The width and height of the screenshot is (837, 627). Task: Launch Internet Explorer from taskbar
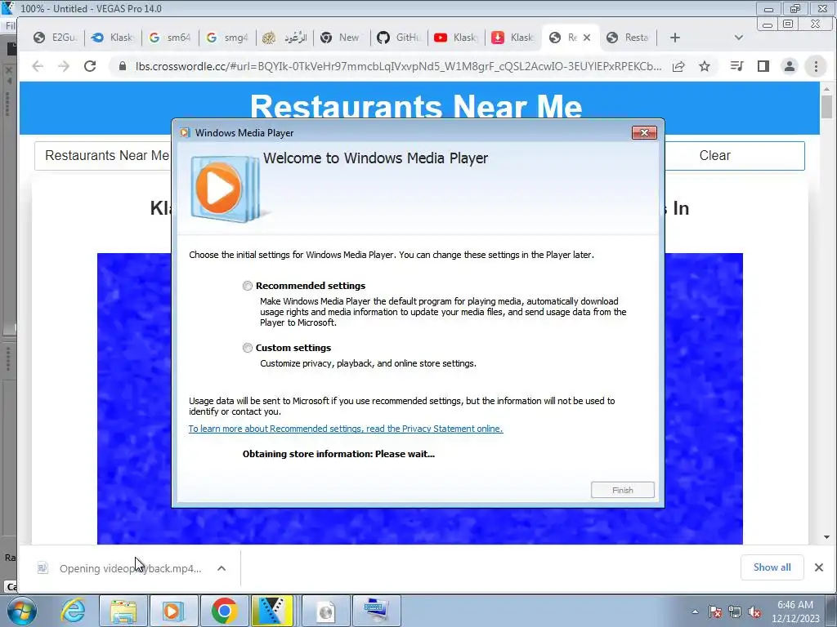click(x=73, y=611)
